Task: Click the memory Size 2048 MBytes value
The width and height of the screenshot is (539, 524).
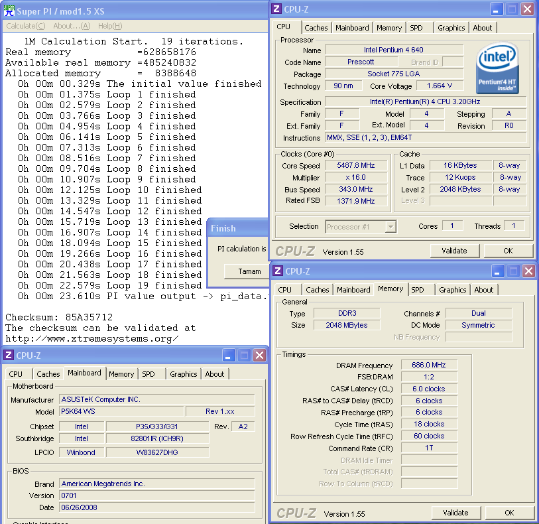Action: click(x=347, y=325)
